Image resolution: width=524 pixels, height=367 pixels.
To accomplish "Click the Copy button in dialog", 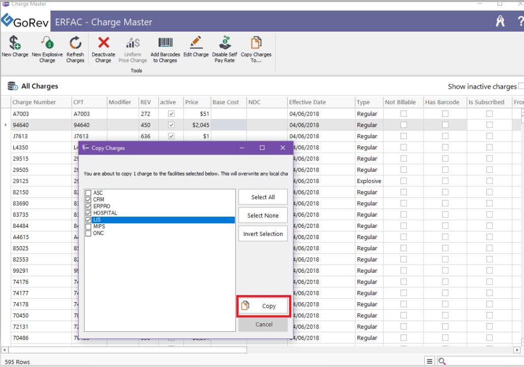I will tap(263, 306).
